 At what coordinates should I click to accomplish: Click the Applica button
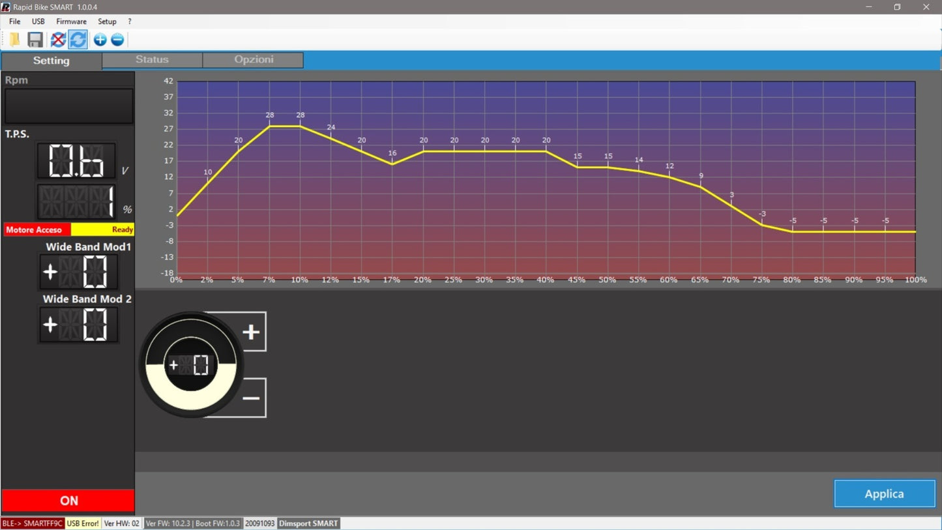tap(884, 494)
